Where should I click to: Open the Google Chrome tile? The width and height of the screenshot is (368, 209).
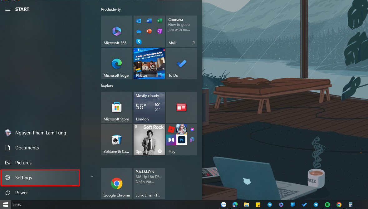point(117,183)
